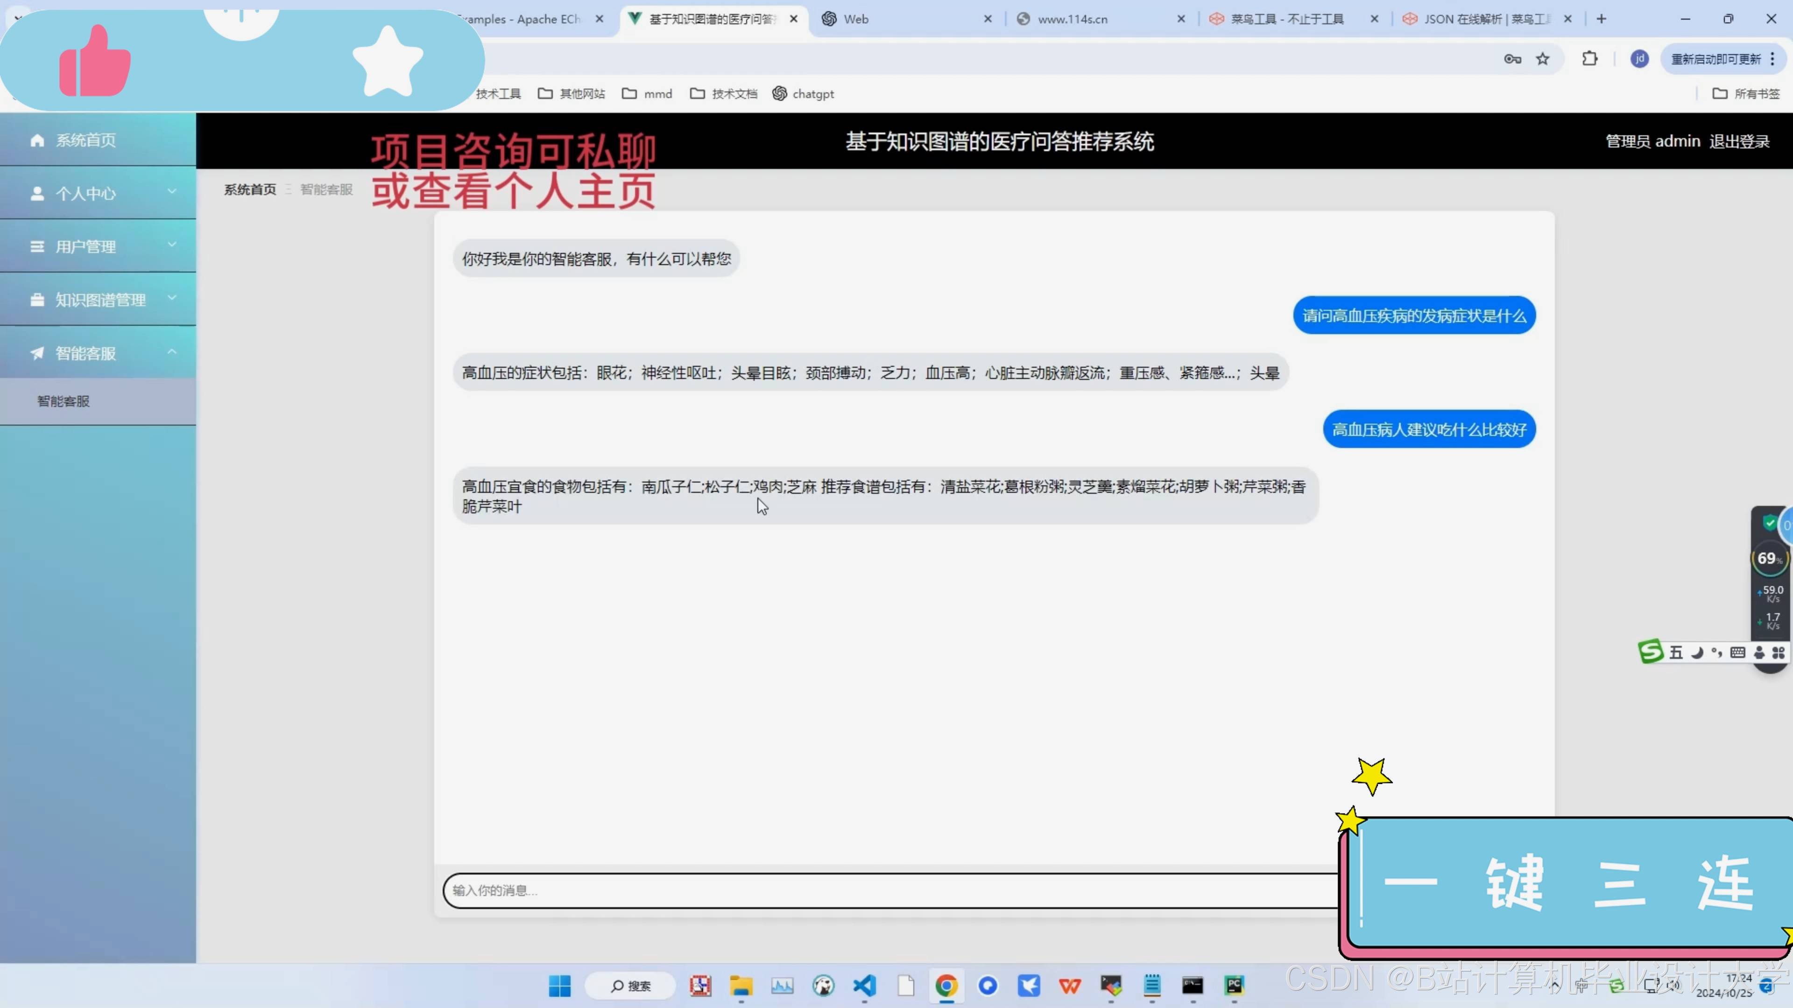This screenshot has width=1793, height=1008.
Task: Open WPS Office from the taskbar
Action: [x=1070, y=986]
